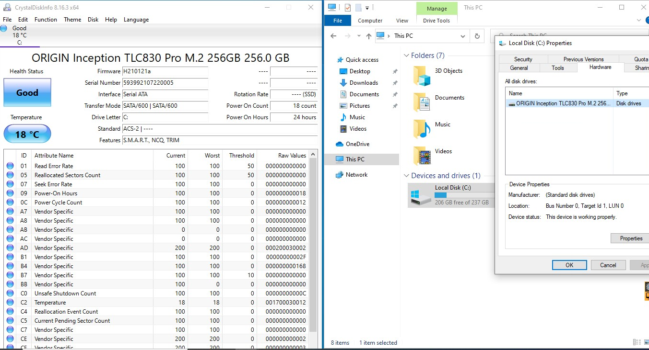The height and width of the screenshot is (350, 649).
Task: Open Pictures in the navigation pane
Action: click(360, 106)
